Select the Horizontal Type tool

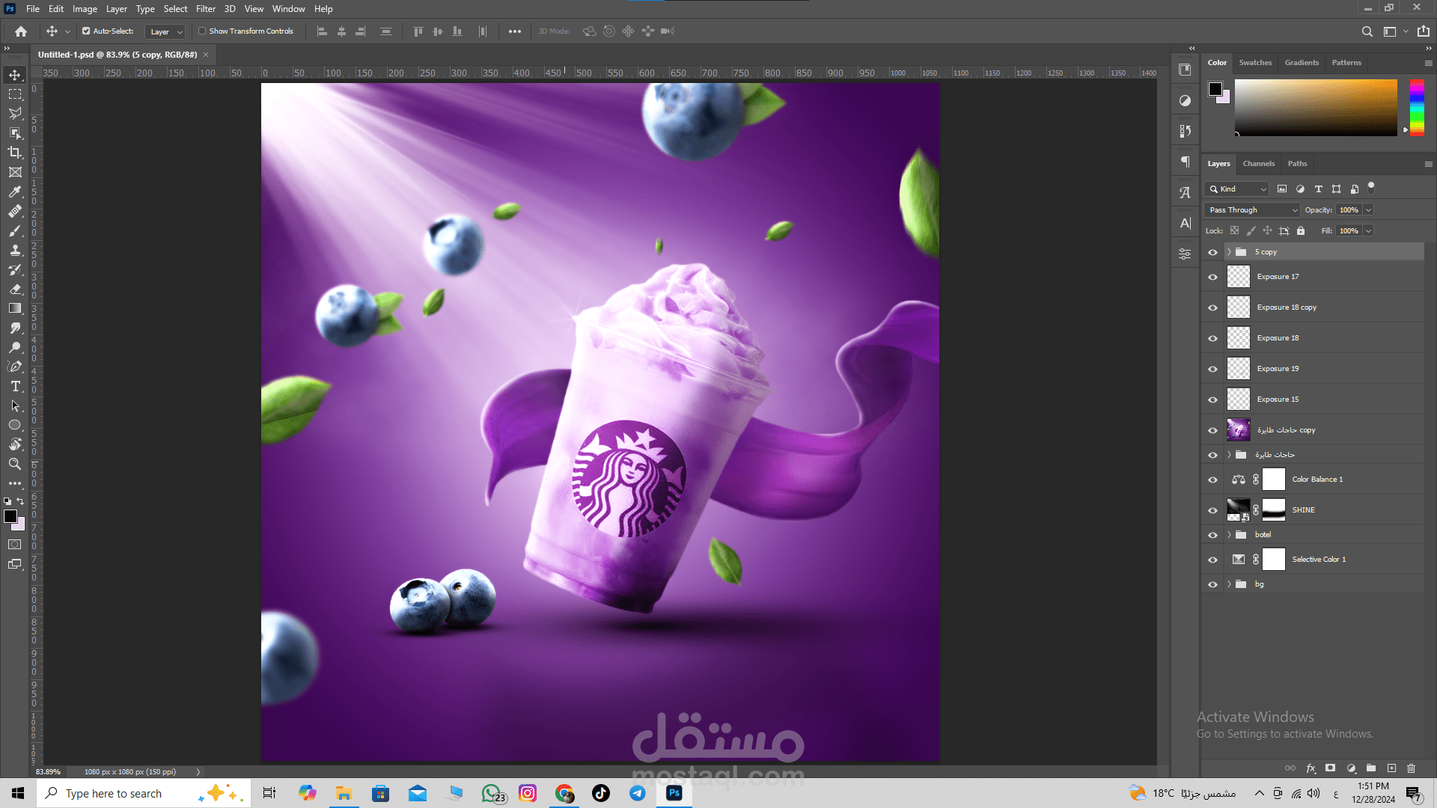[x=15, y=386]
